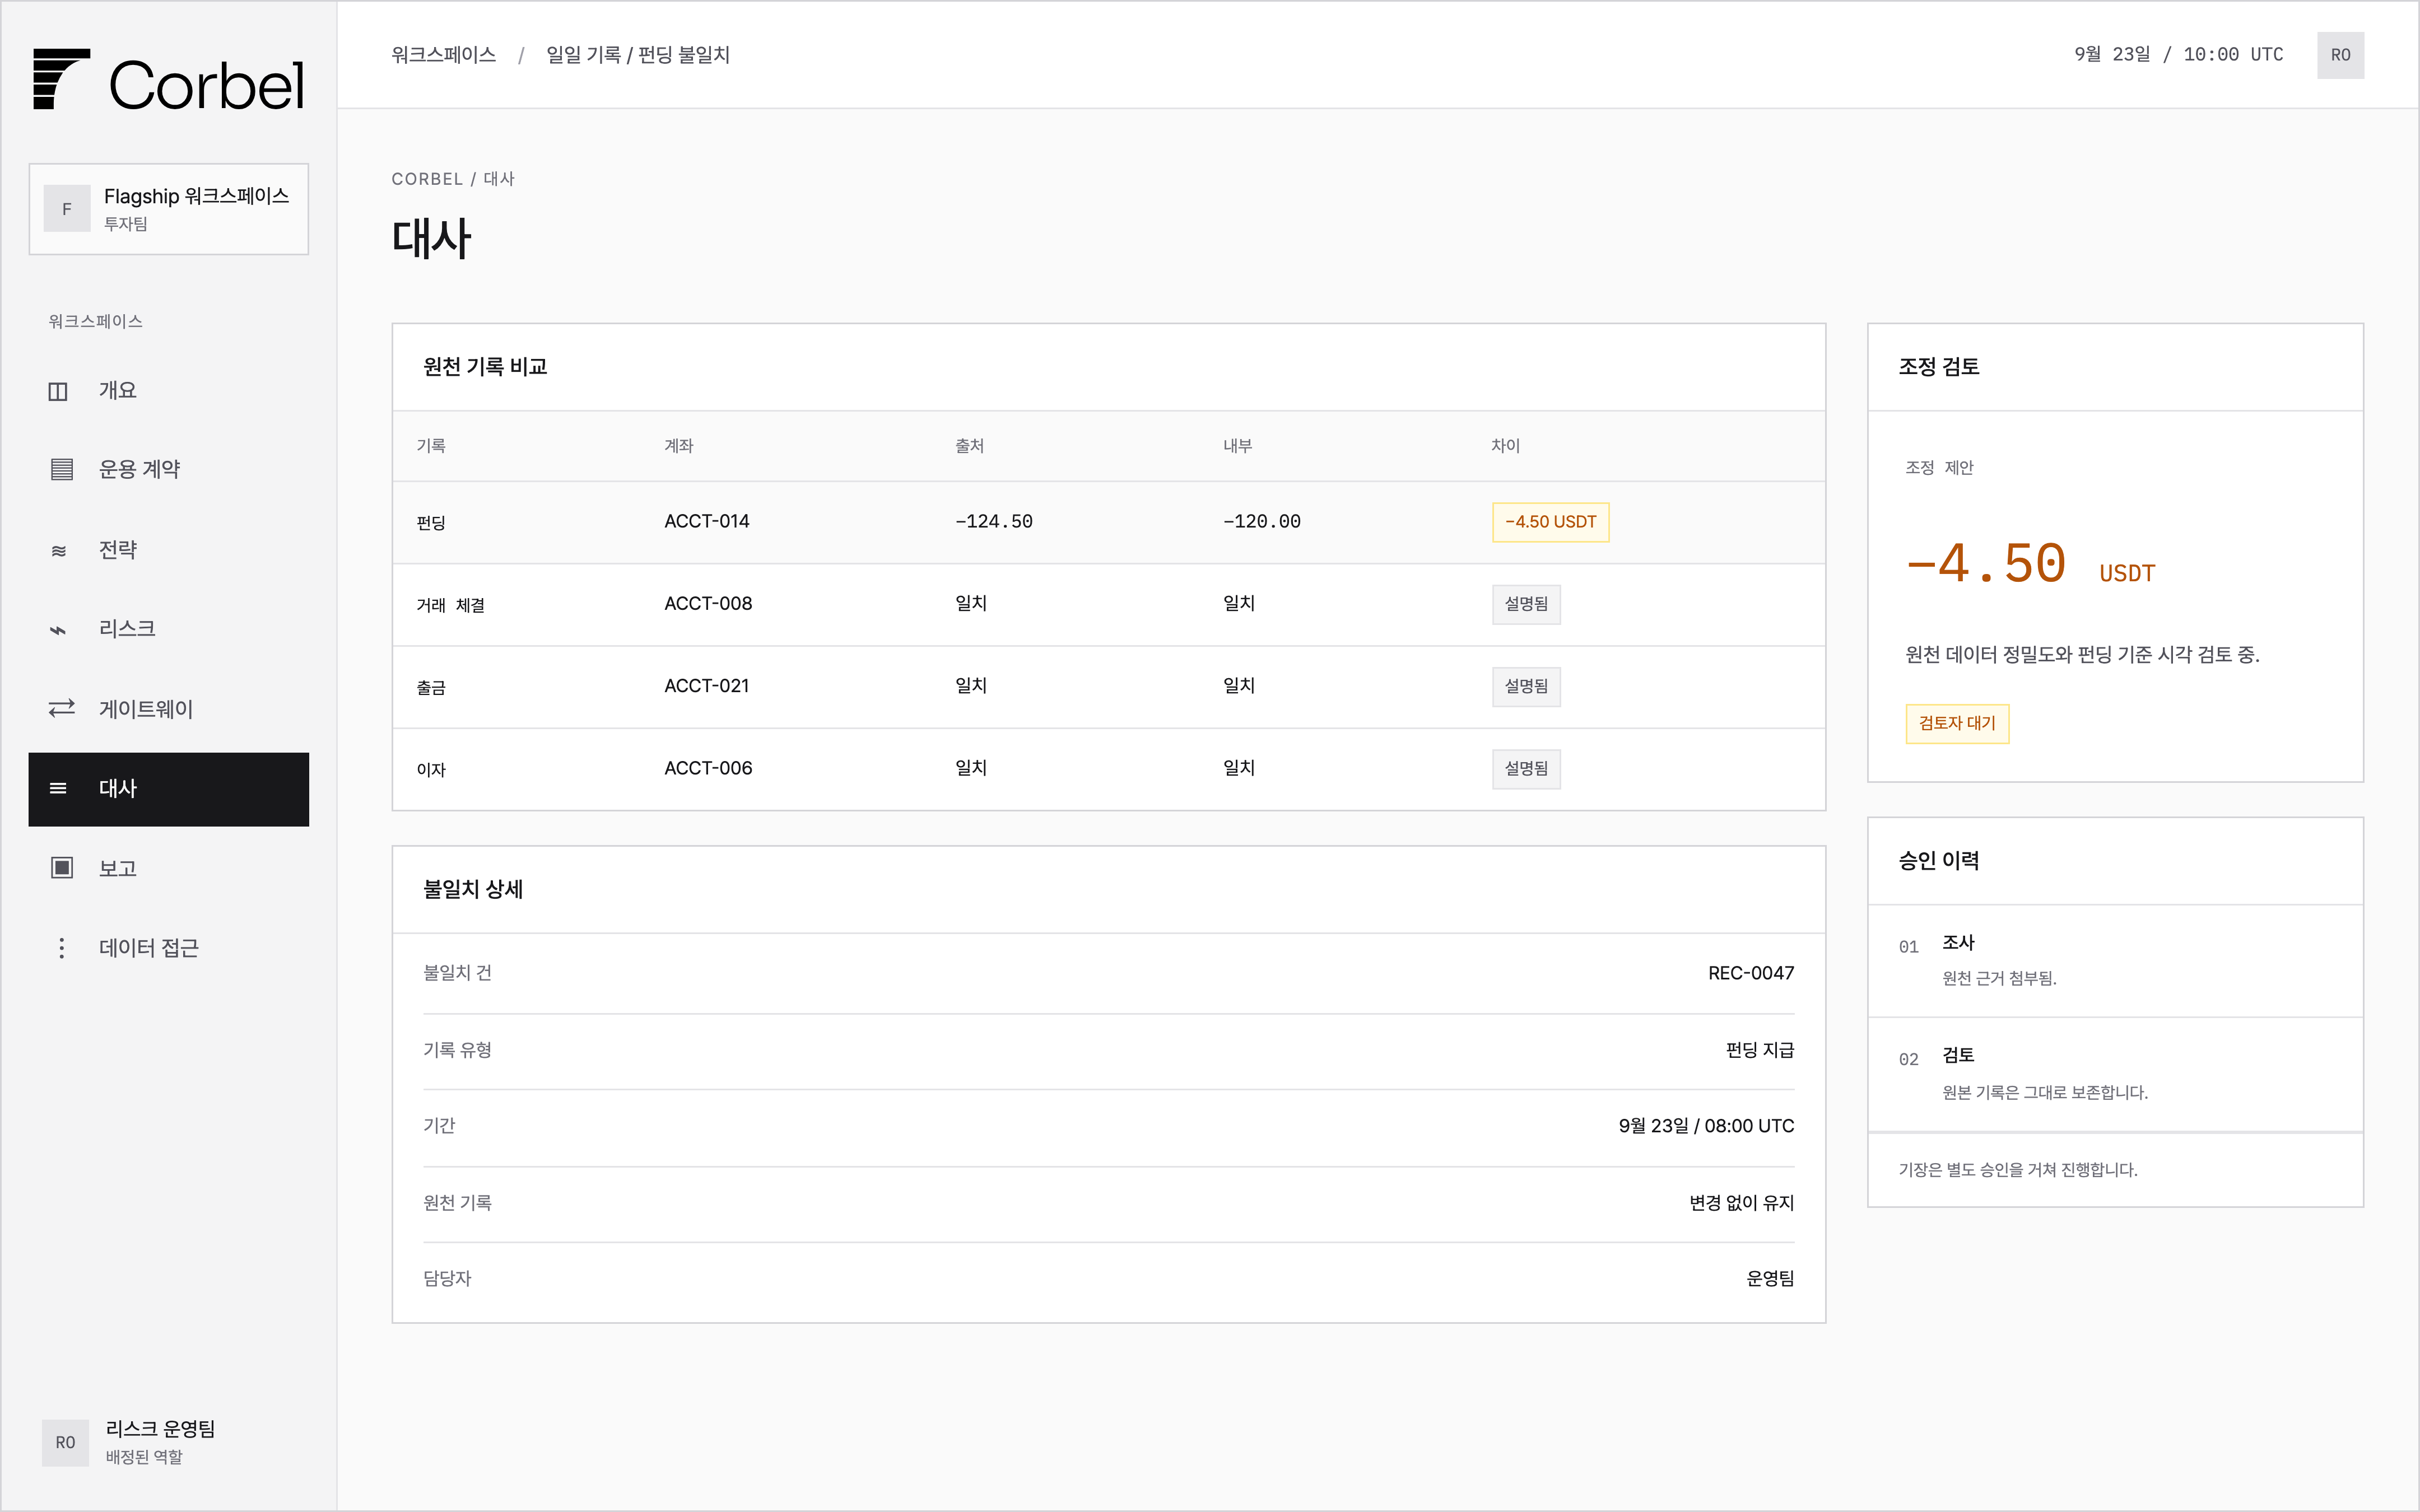
Task: Click the Corbel logo icon
Action: 61,79
